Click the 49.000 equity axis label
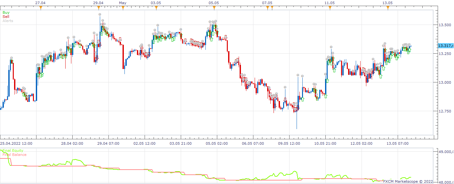Image resolution: width=454 pixels, height=184 pixels. point(446,152)
